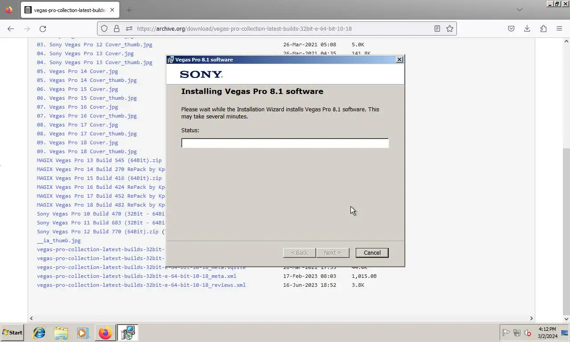Open the Windows Start menu
Screen dimensions: 570x342
[x=12, y=332]
